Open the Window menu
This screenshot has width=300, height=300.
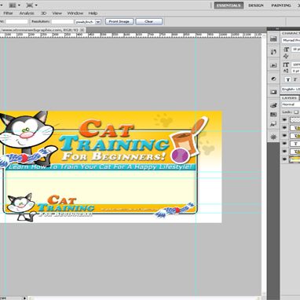(75, 13)
